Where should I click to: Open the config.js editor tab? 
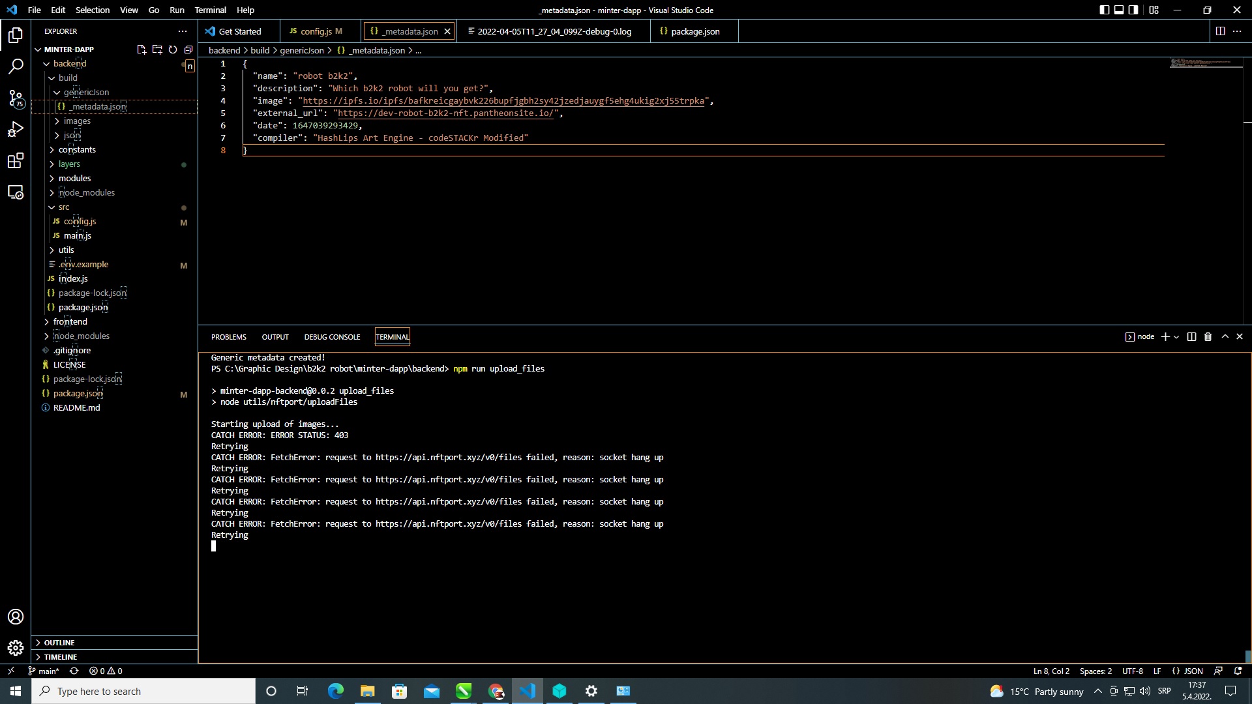pos(316,31)
